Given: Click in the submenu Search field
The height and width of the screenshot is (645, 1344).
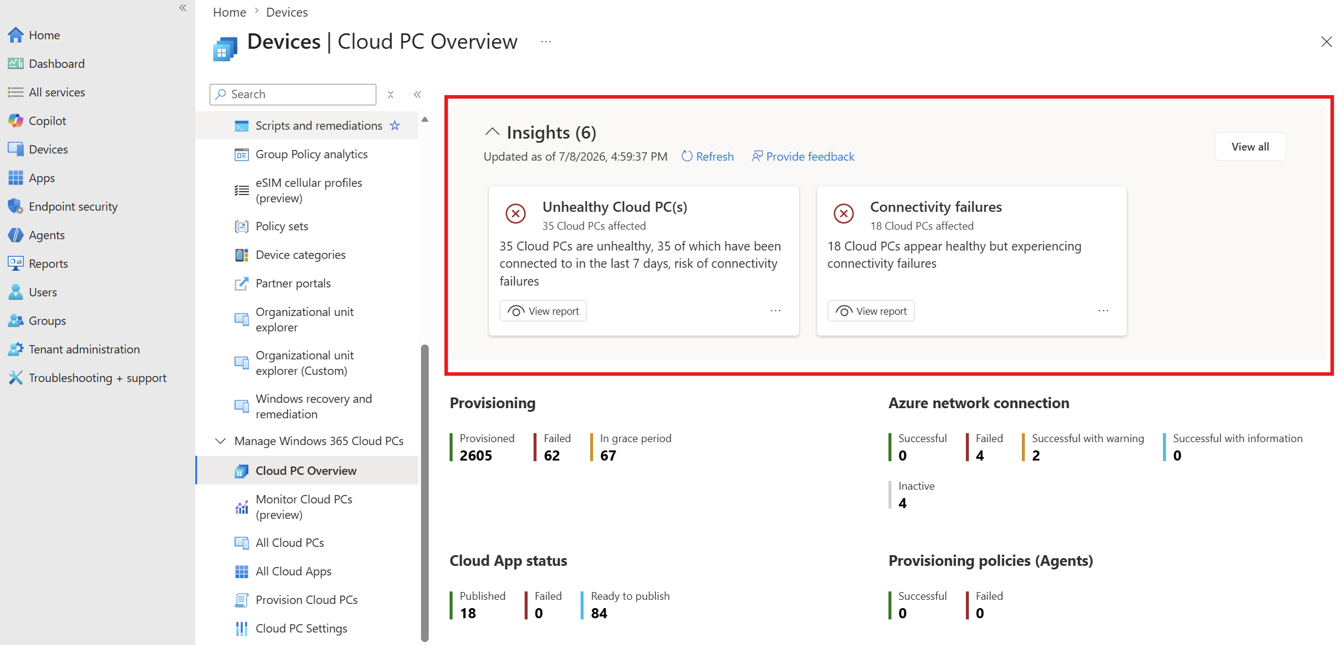Looking at the screenshot, I should pos(293,94).
